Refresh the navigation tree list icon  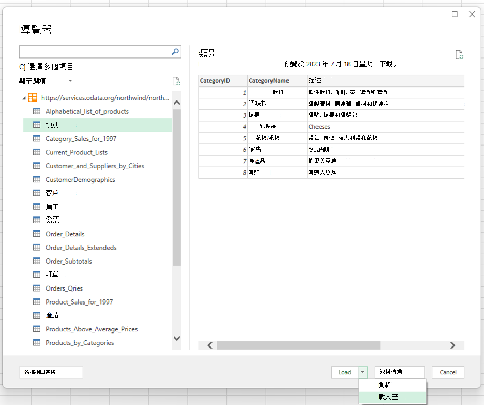tap(176, 81)
